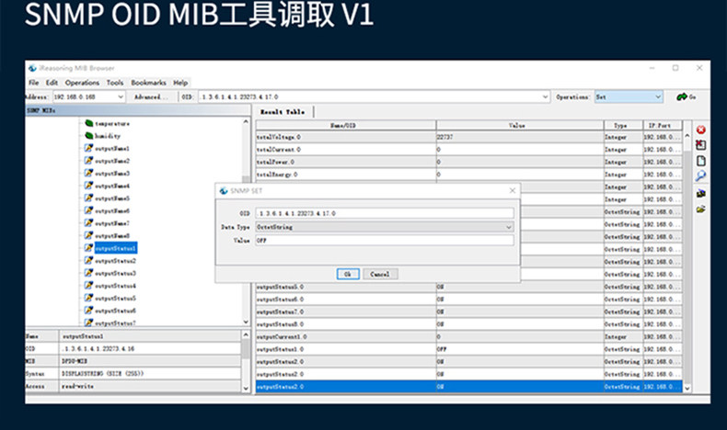Switch to the Result Table tab
This screenshot has height=430, width=727.
pyautogui.click(x=283, y=111)
